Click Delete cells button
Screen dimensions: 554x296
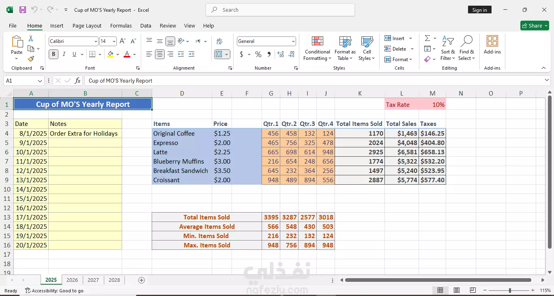click(395, 49)
